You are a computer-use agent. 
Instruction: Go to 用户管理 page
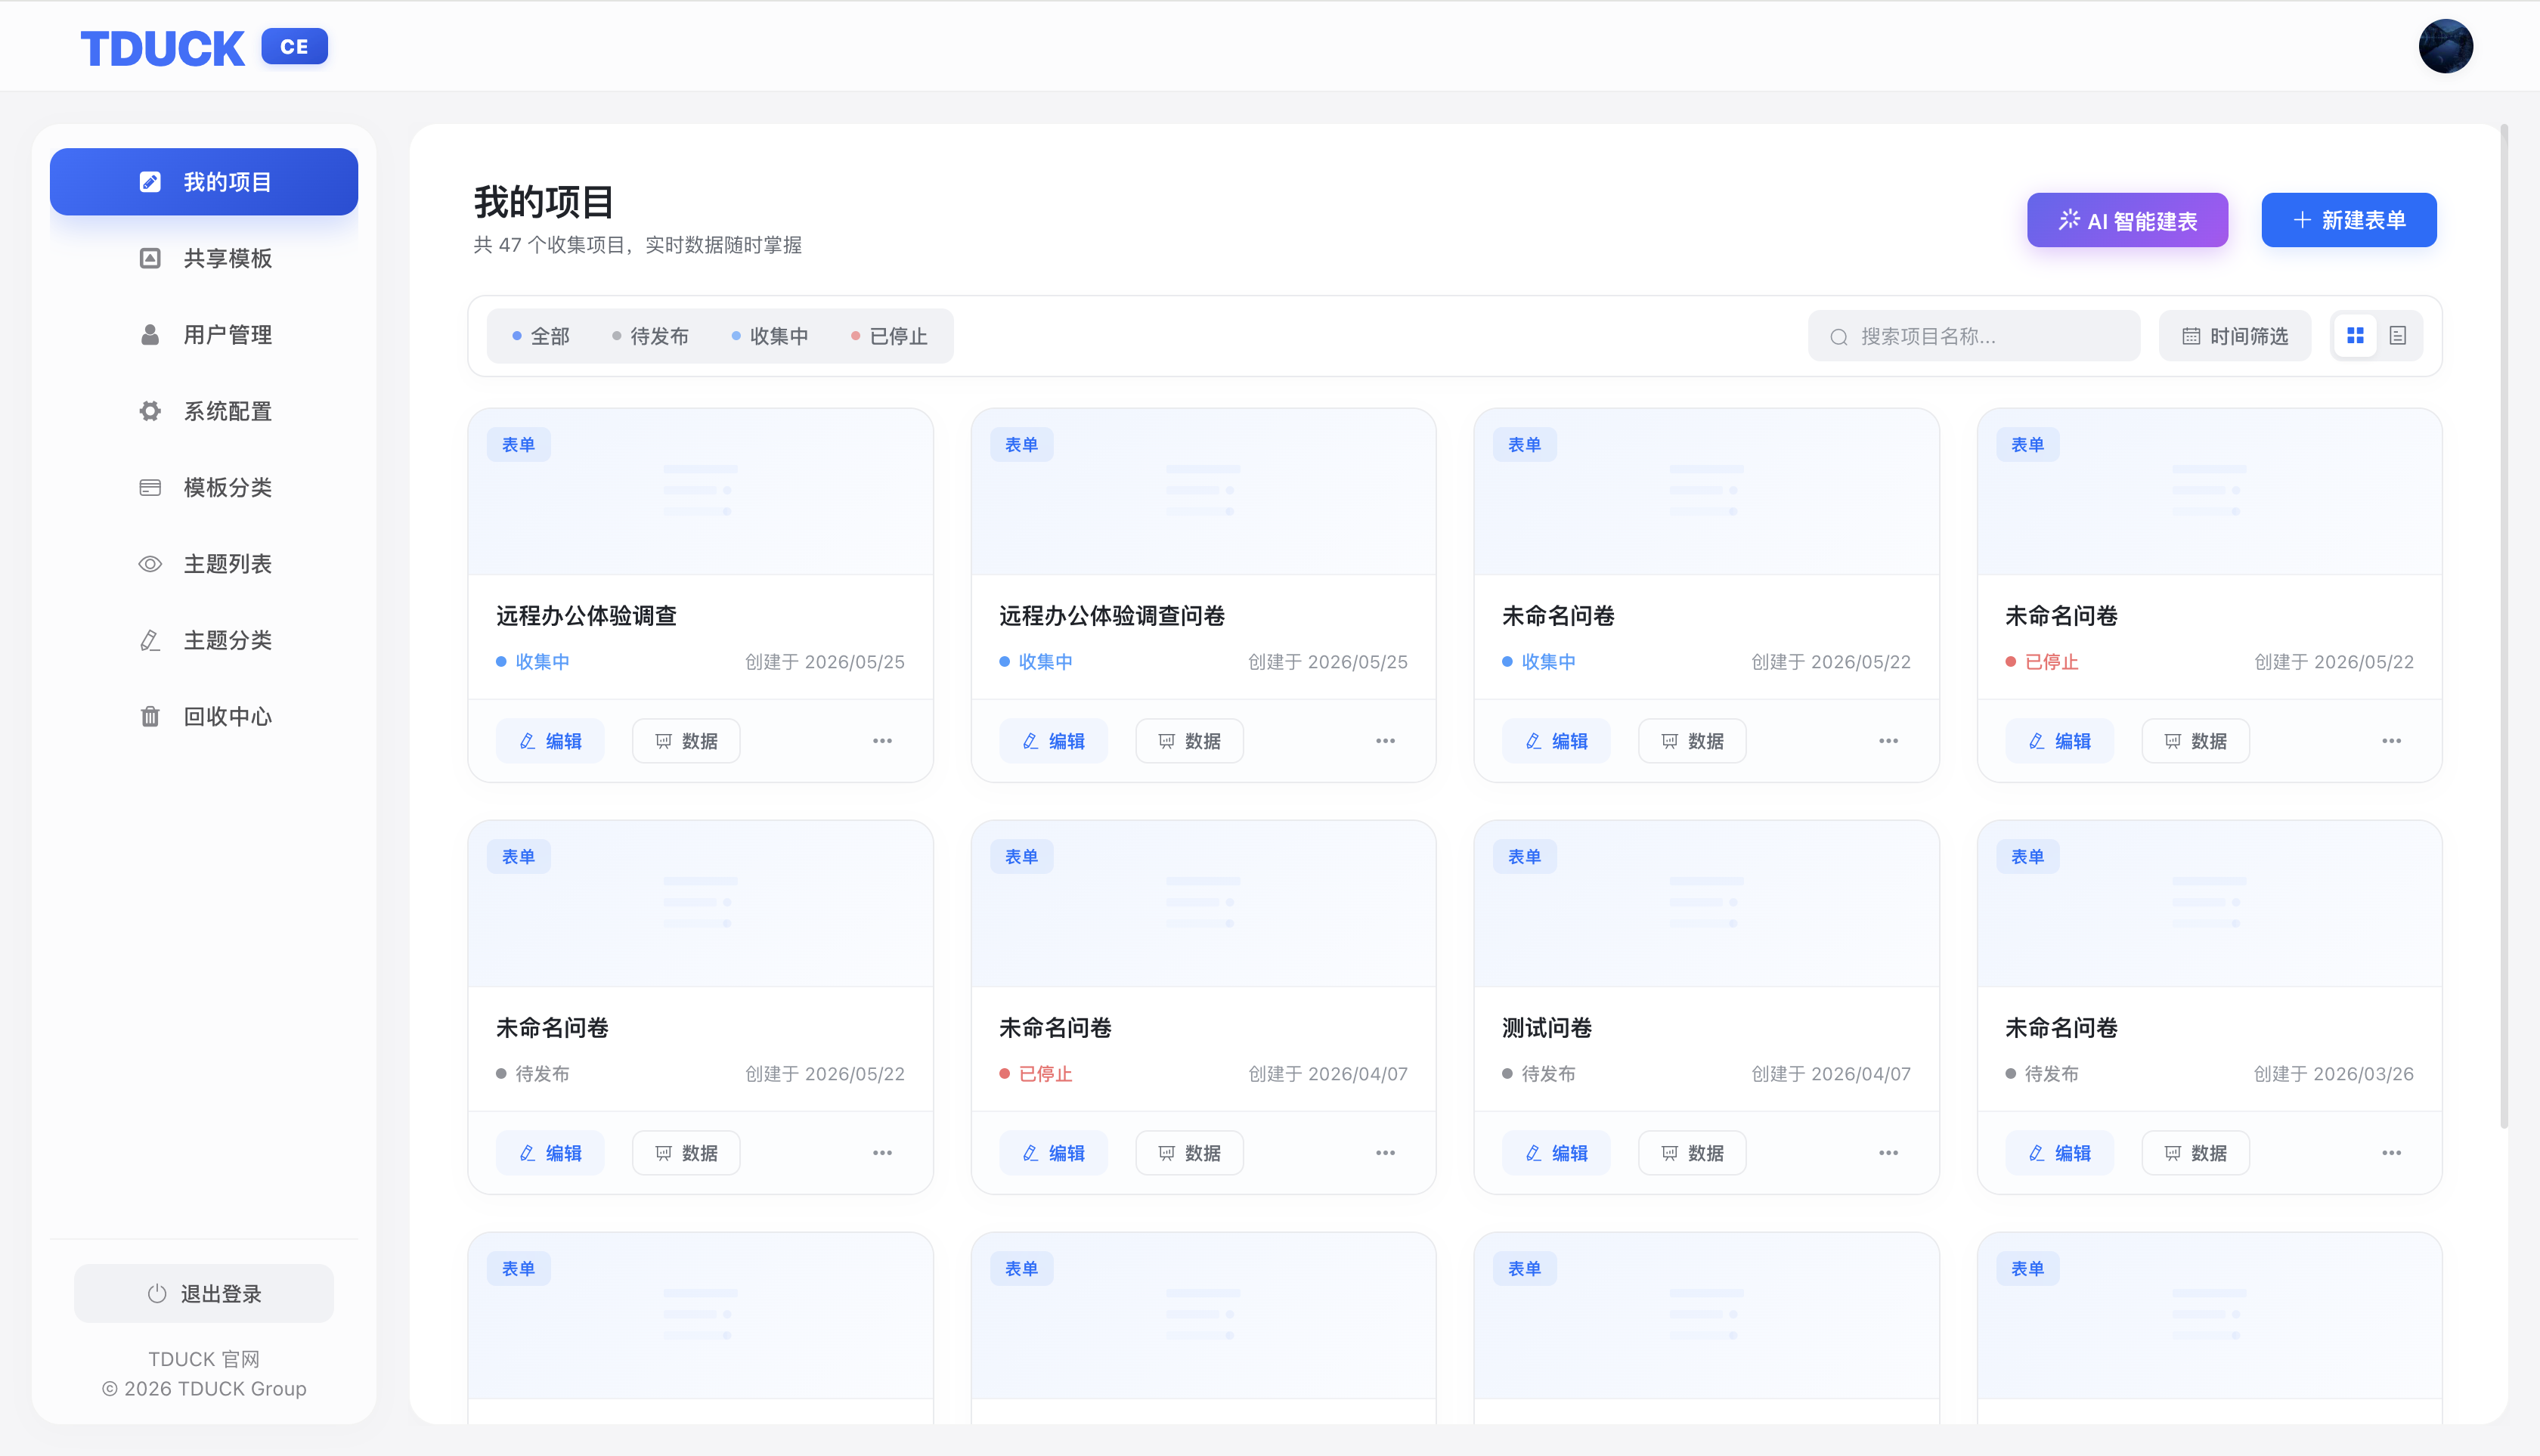tap(204, 335)
